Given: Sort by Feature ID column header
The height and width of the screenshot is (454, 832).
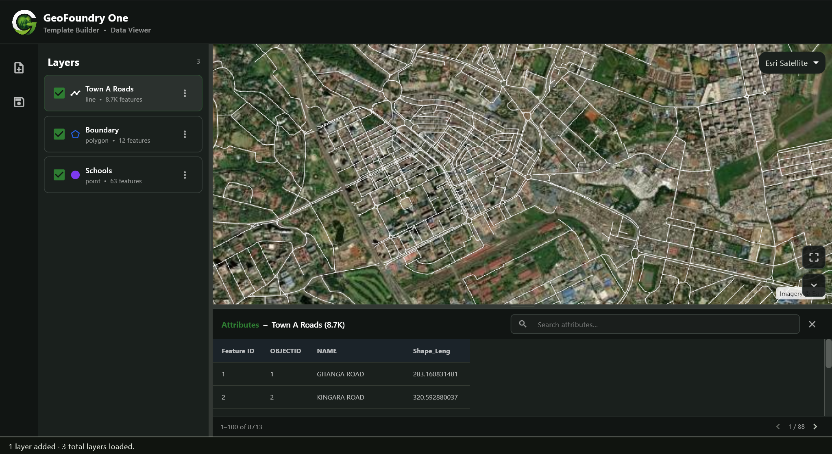Looking at the screenshot, I should [238, 351].
